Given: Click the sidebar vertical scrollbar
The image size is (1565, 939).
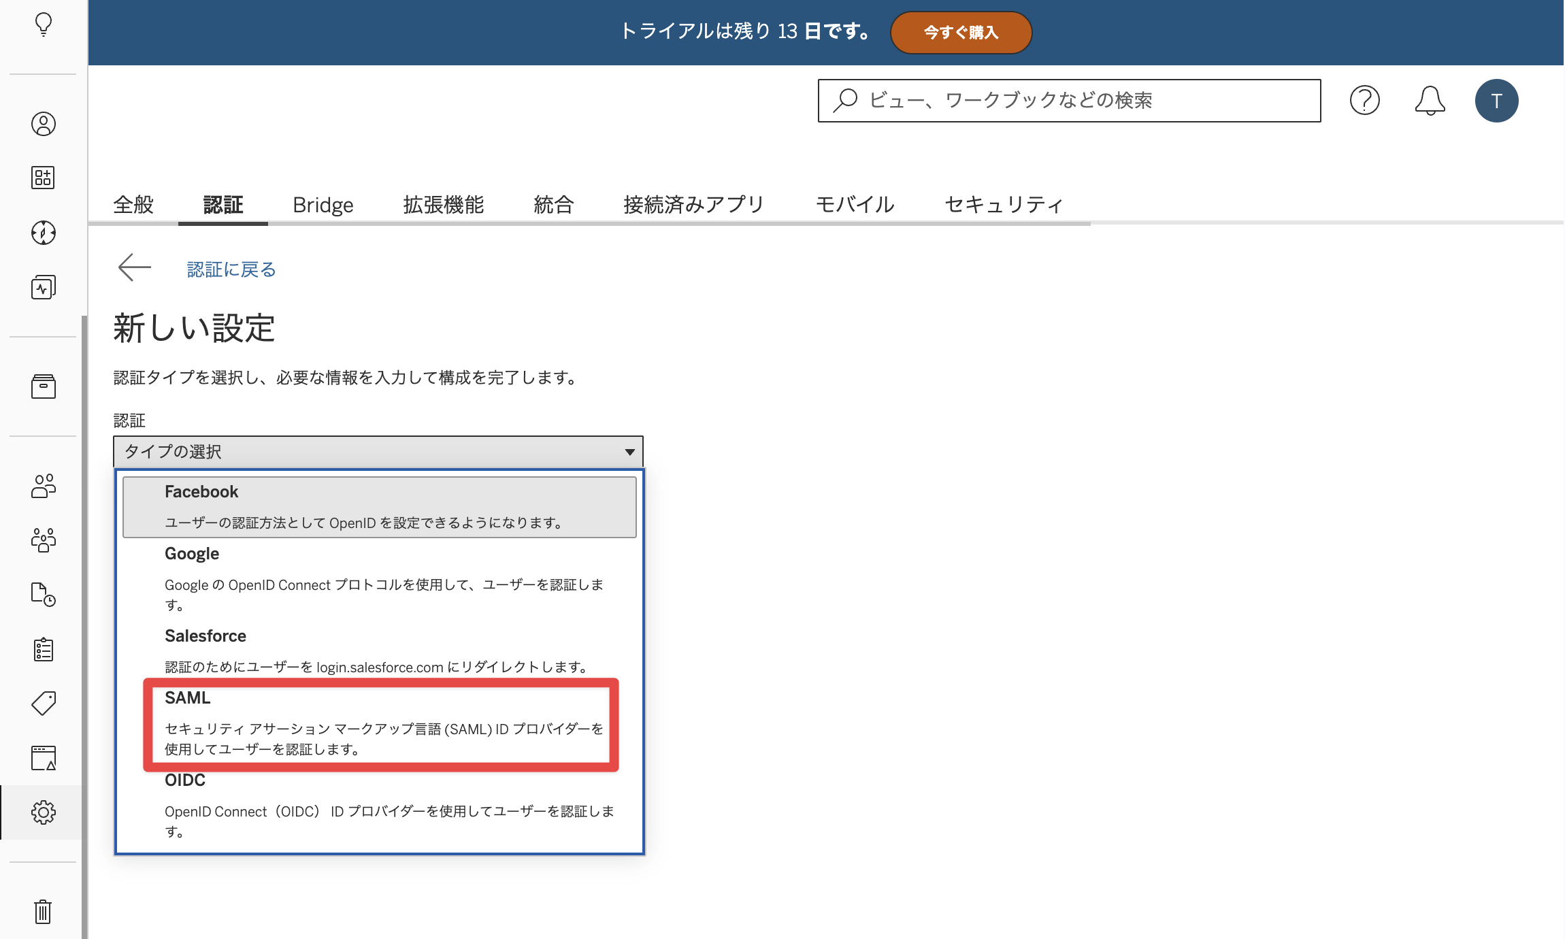Looking at the screenshot, I should 84,626.
